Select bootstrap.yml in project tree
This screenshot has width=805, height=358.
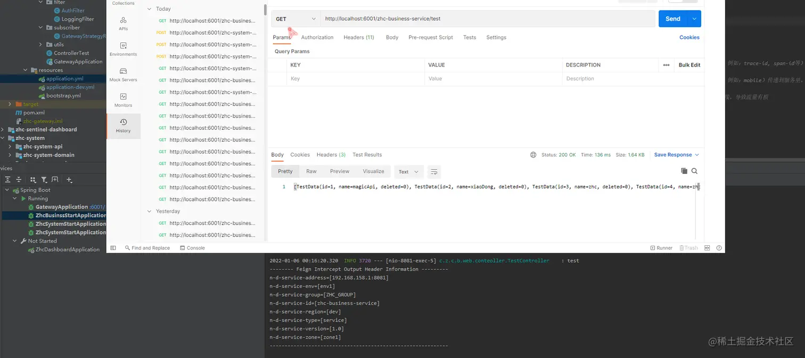coord(63,96)
